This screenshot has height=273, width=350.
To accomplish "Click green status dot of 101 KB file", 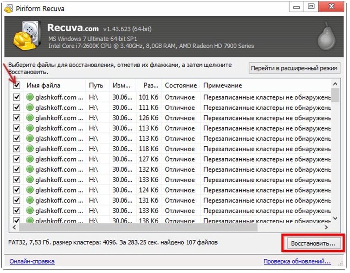I will click(30, 97).
